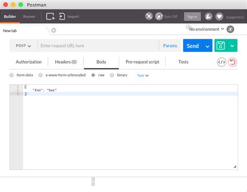Open settings via the wrench icon

click(x=208, y=17)
